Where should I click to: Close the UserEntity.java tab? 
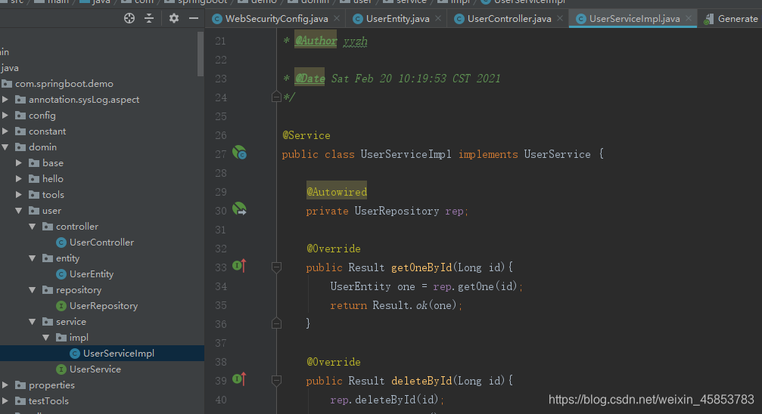(x=438, y=18)
